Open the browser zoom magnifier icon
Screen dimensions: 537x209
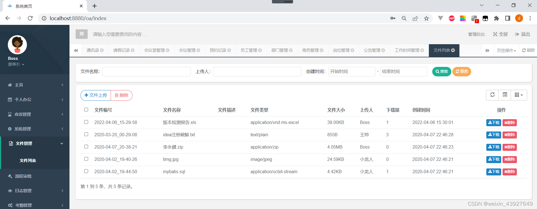coord(404,18)
